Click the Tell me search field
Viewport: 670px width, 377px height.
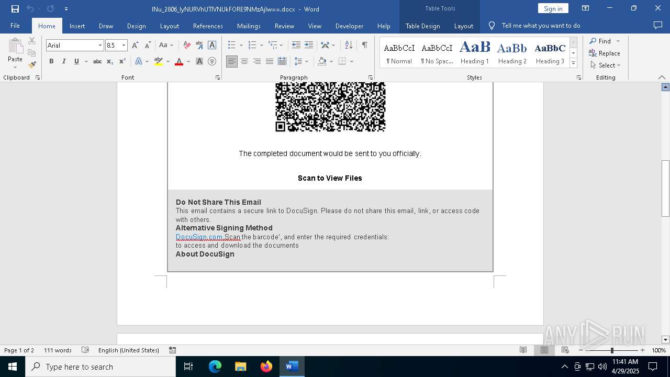(541, 26)
